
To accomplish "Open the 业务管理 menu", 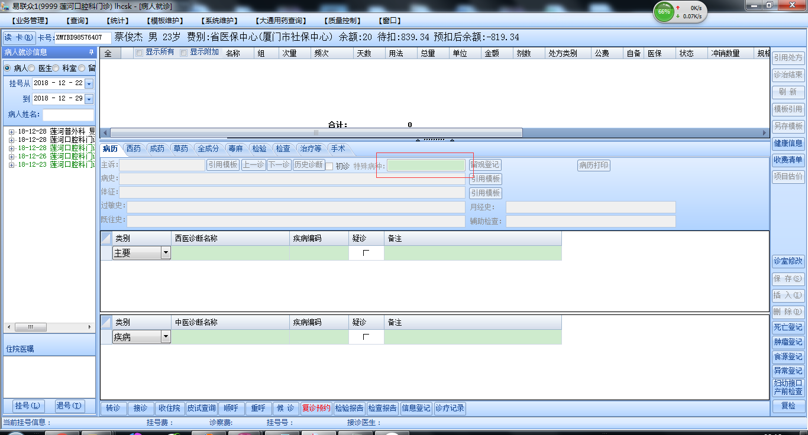I will pos(30,21).
